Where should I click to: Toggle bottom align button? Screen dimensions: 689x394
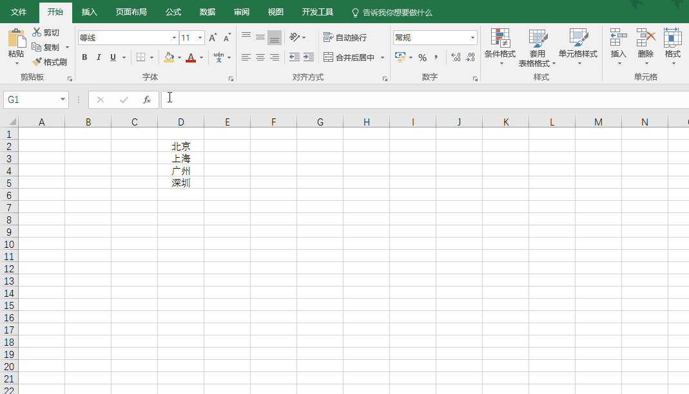click(275, 37)
